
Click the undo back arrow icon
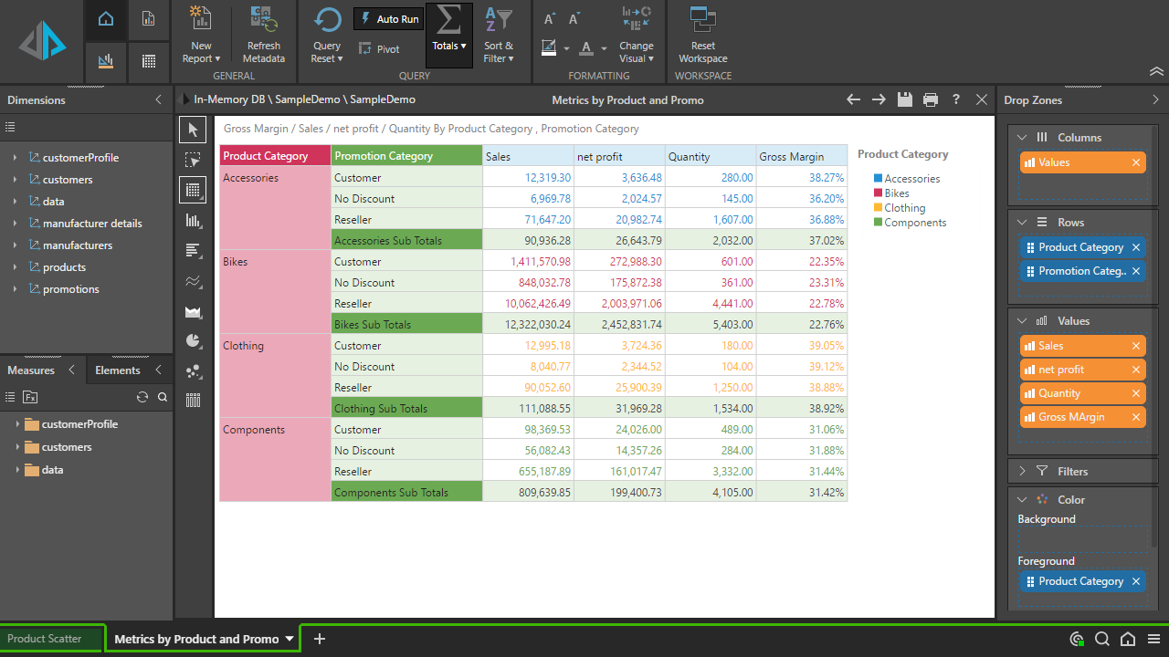pyautogui.click(x=853, y=99)
